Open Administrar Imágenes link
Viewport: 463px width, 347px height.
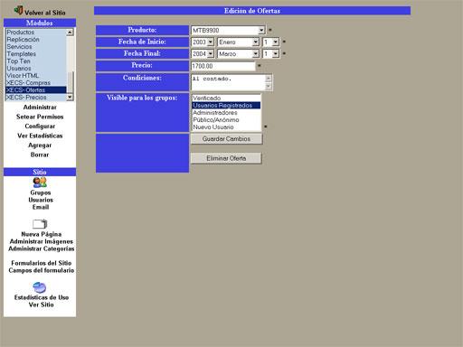point(42,241)
